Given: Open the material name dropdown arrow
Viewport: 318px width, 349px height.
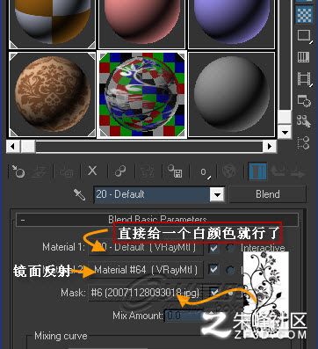Looking at the screenshot, I should point(217,194).
